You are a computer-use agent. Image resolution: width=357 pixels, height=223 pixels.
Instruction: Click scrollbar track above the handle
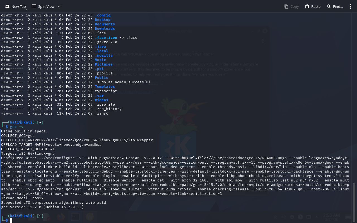pos(354,98)
